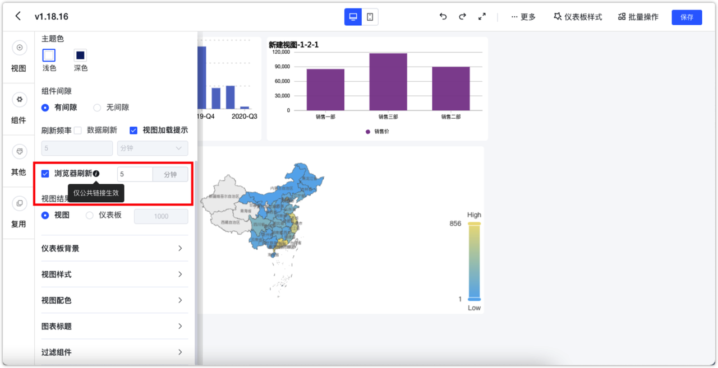The image size is (718, 368).
Task: Undo the last action
Action: click(443, 17)
